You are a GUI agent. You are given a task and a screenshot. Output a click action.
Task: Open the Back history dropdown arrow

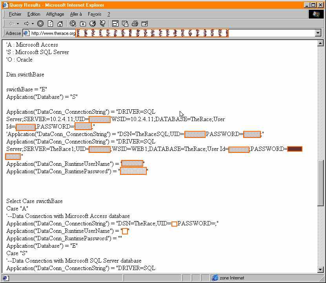point(18,24)
